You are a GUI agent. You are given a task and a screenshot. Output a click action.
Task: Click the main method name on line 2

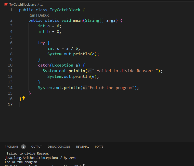pos(78,20)
